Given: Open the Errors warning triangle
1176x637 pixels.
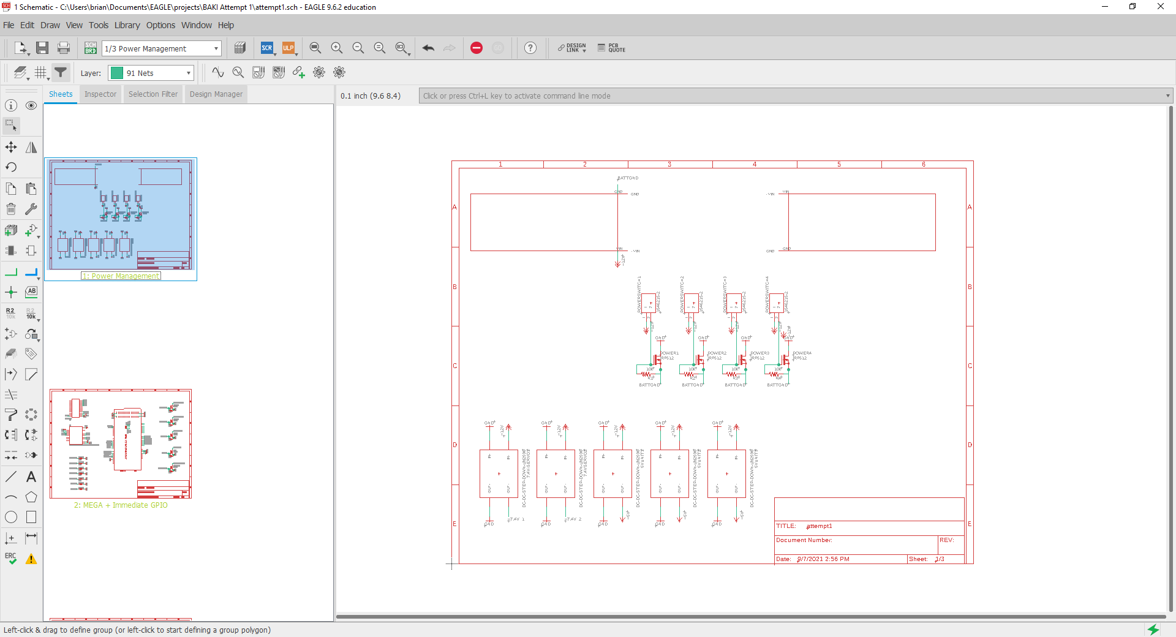Looking at the screenshot, I should 31,559.
